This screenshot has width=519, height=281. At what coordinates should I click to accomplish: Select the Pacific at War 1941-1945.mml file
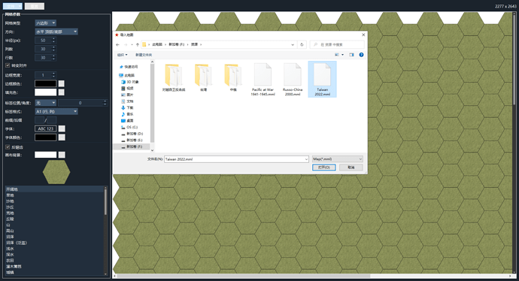pos(263,80)
